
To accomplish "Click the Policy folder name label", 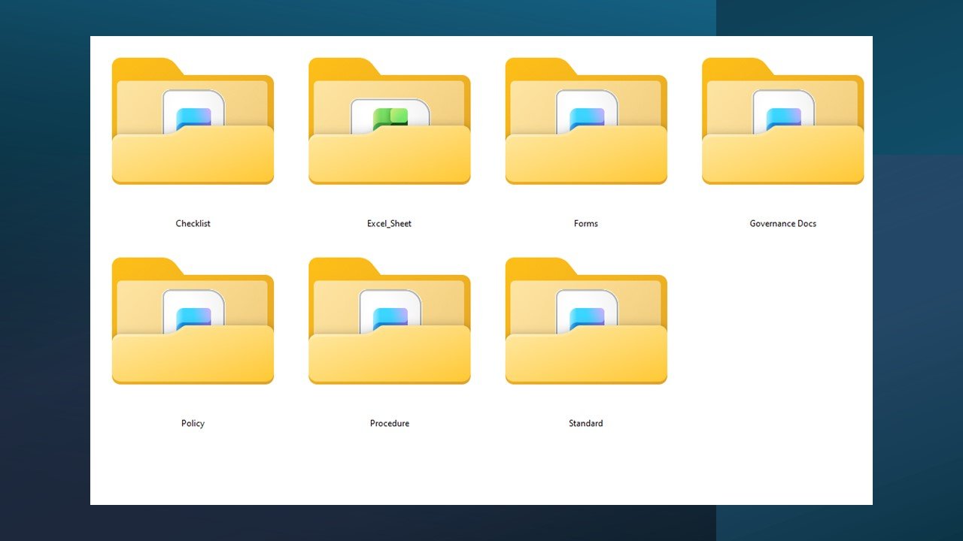I will click(x=193, y=423).
